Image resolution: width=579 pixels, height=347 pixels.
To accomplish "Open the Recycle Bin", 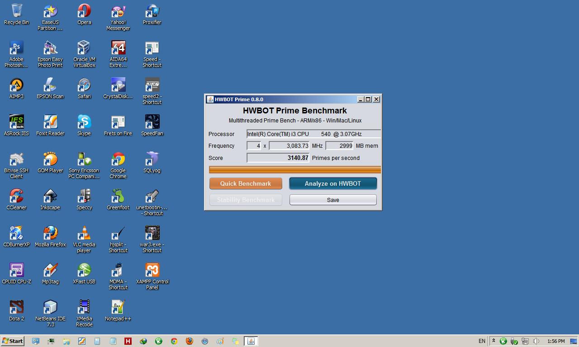I will point(16,14).
